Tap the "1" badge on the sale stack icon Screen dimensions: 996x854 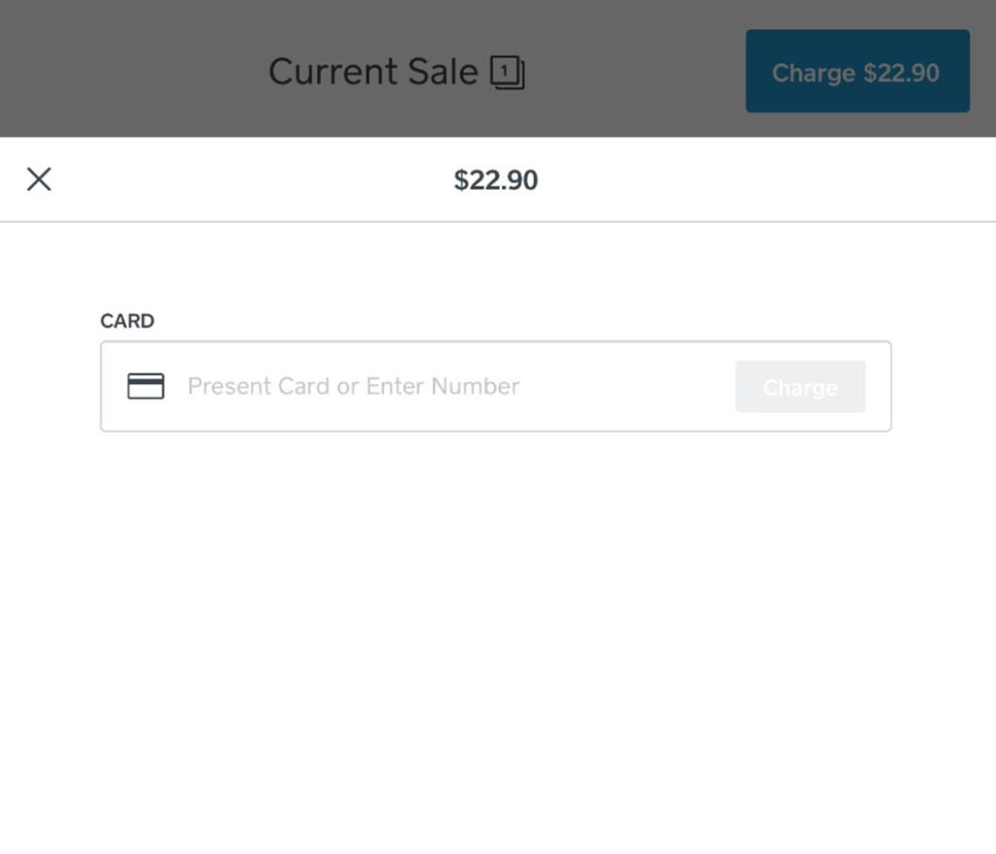pyautogui.click(x=505, y=67)
